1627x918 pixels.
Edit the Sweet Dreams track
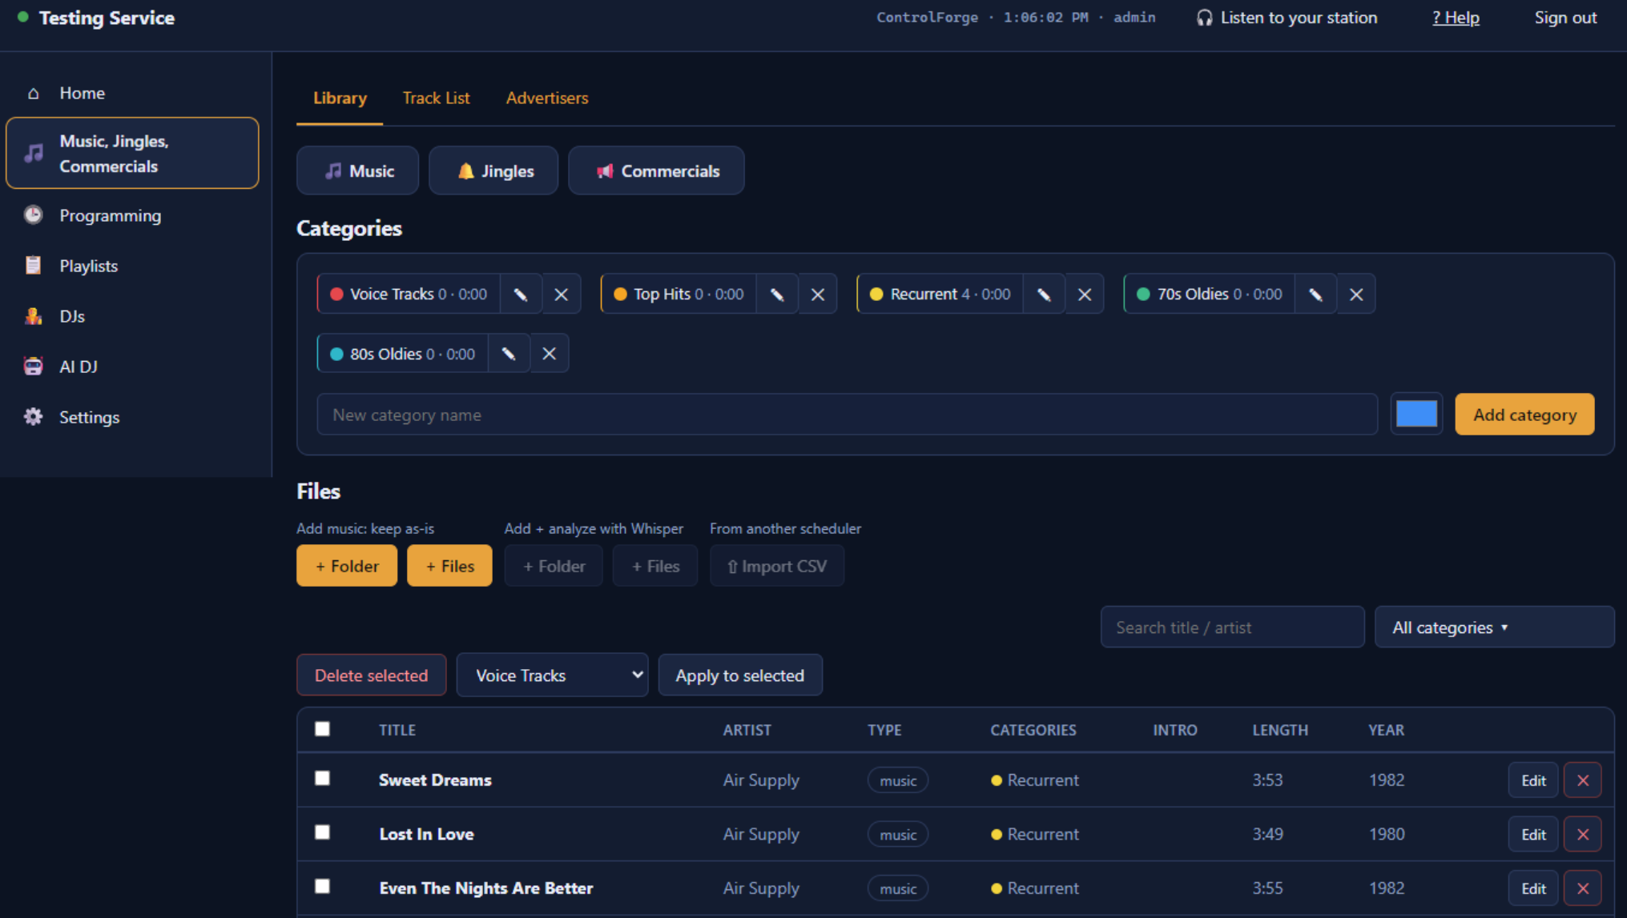pos(1533,780)
